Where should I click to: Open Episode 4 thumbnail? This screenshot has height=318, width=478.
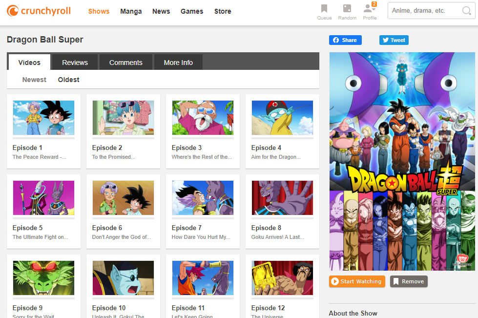[282, 118]
